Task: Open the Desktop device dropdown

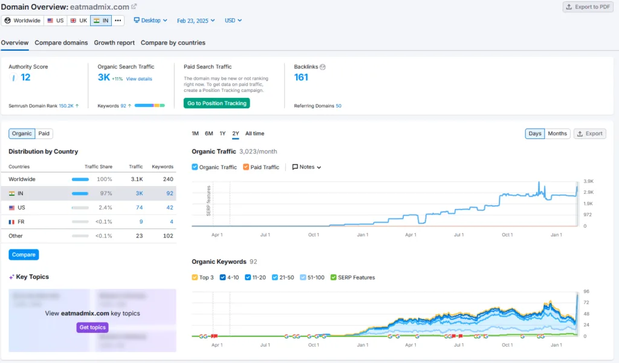Action: (x=151, y=21)
